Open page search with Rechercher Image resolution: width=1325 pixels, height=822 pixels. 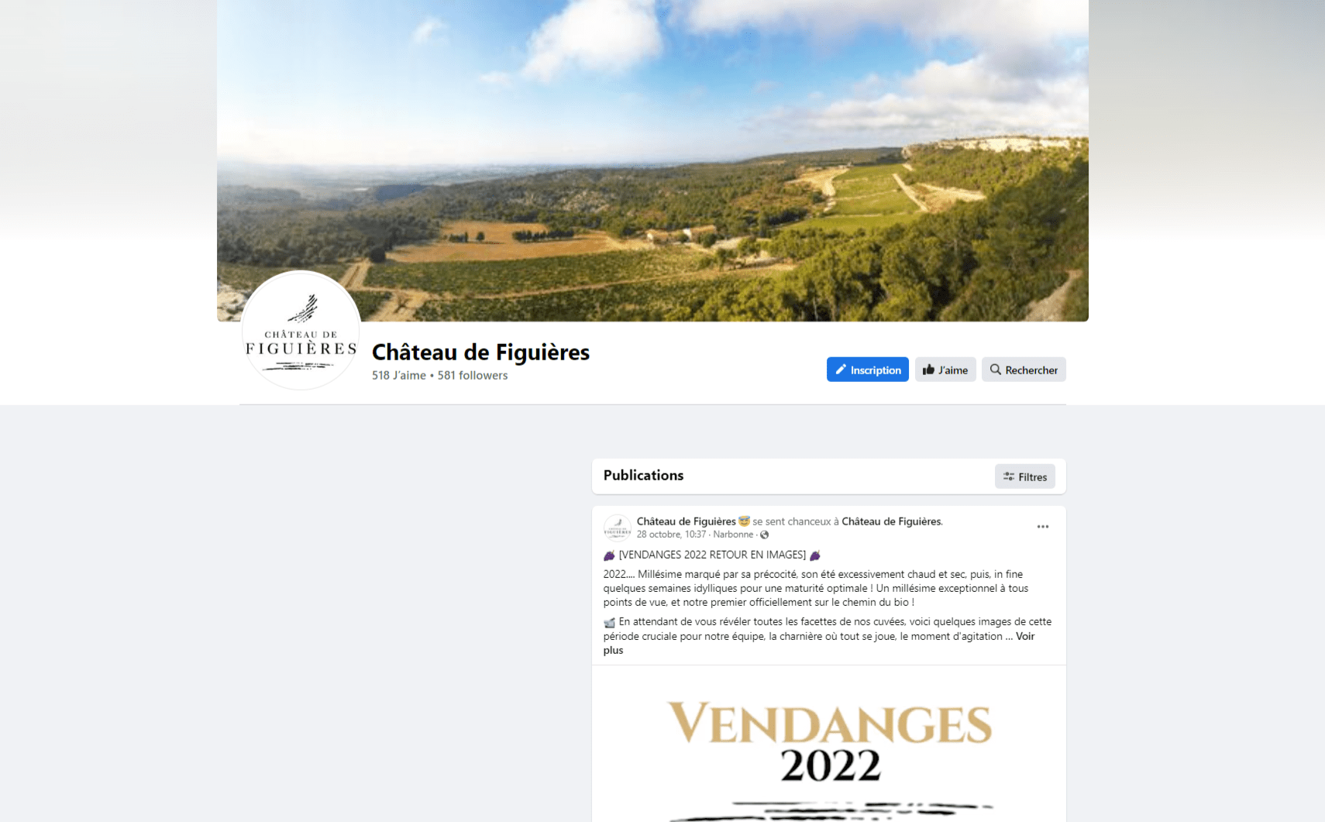point(1024,370)
